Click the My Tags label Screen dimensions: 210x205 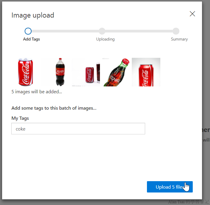(20, 118)
